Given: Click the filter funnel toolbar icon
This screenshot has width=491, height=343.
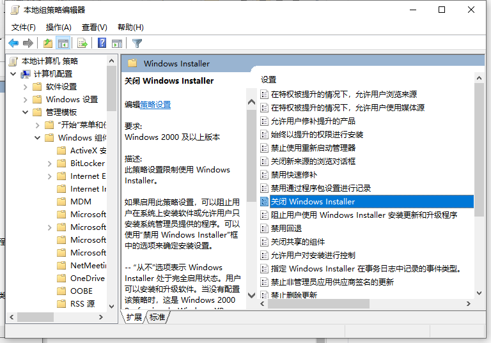Looking at the screenshot, I should (137, 43).
